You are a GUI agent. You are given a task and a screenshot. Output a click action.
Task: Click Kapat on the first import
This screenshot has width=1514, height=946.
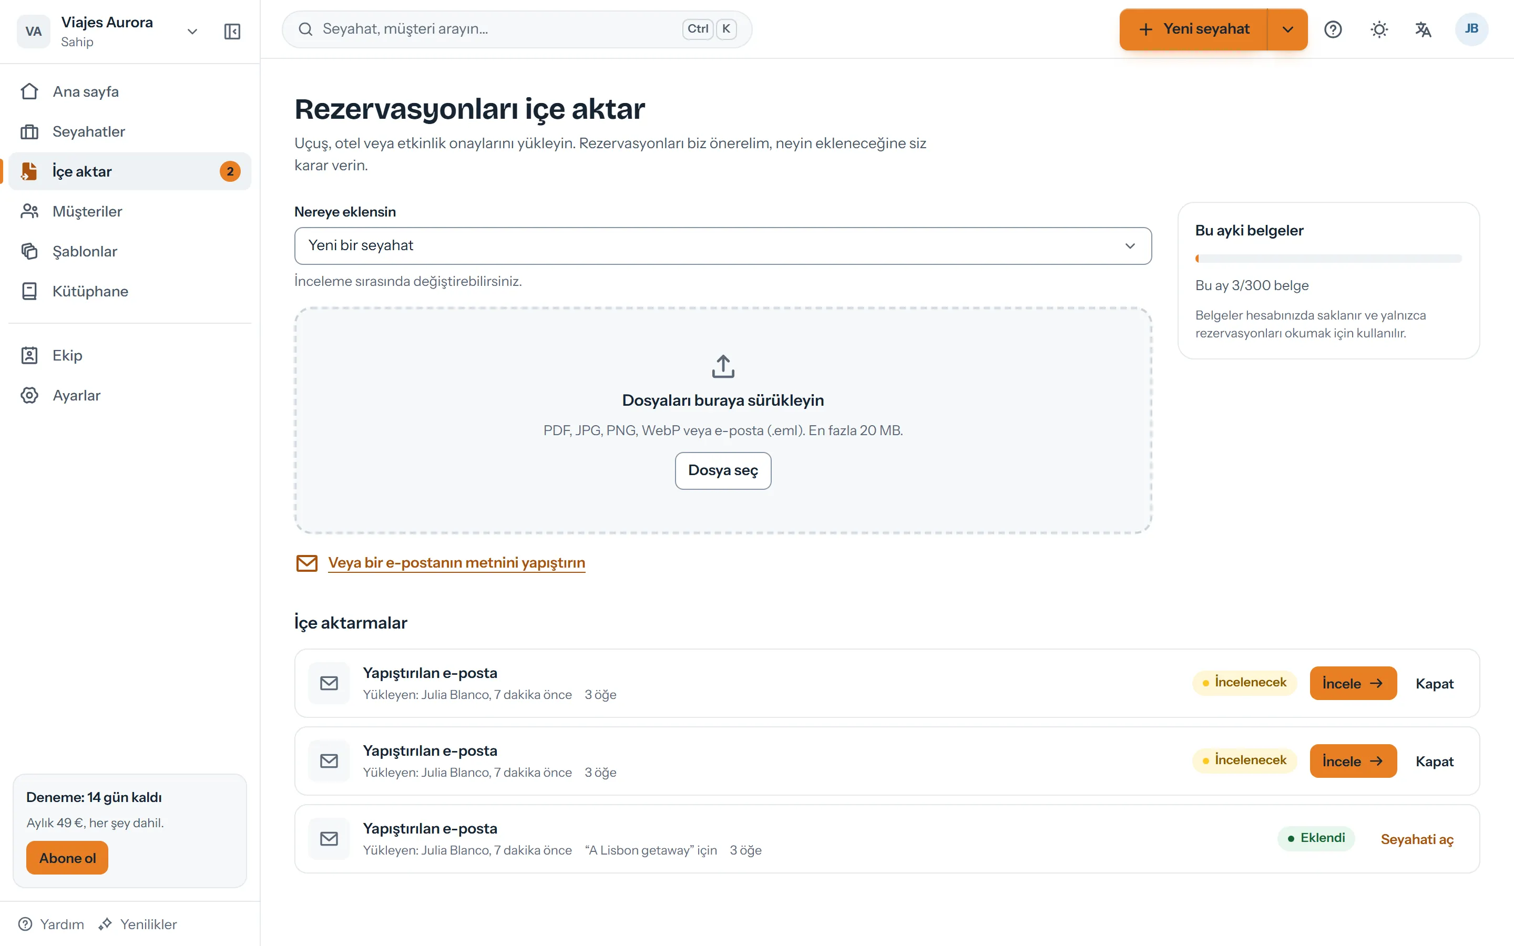click(x=1434, y=683)
